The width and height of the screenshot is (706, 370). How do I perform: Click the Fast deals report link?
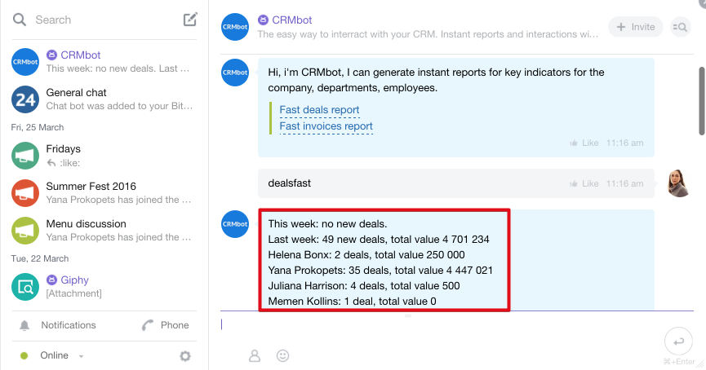pyautogui.click(x=319, y=110)
